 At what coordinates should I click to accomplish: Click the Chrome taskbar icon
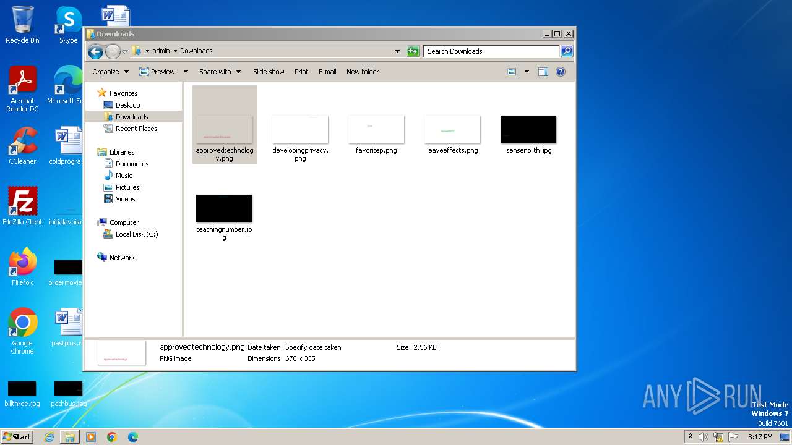coord(112,437)
